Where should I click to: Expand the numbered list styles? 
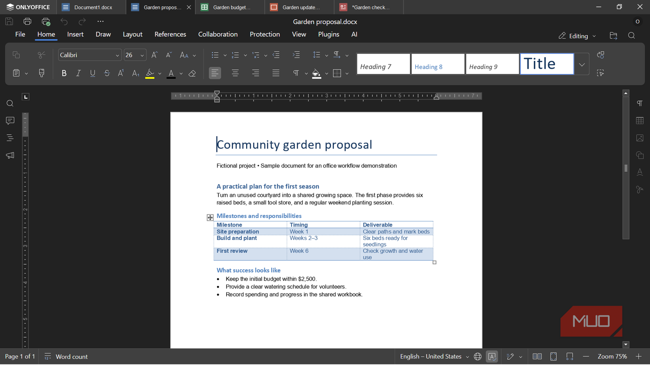tap(245, 55)
